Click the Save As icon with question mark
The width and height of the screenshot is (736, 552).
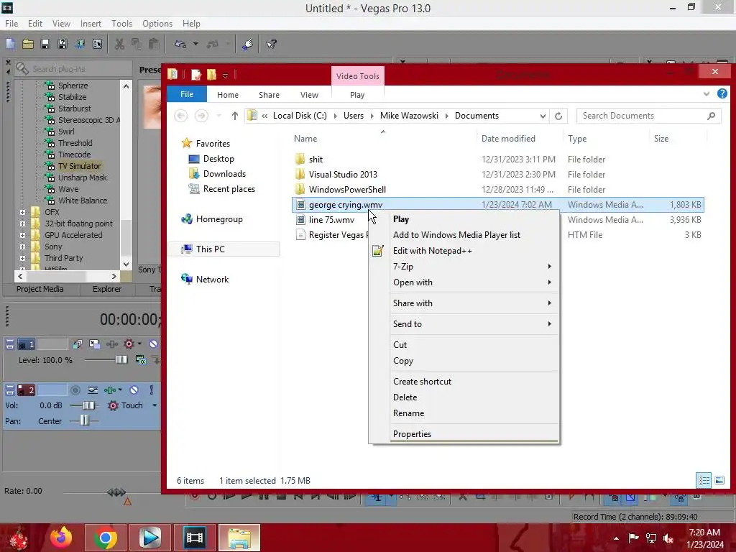[x=63, y=44]
